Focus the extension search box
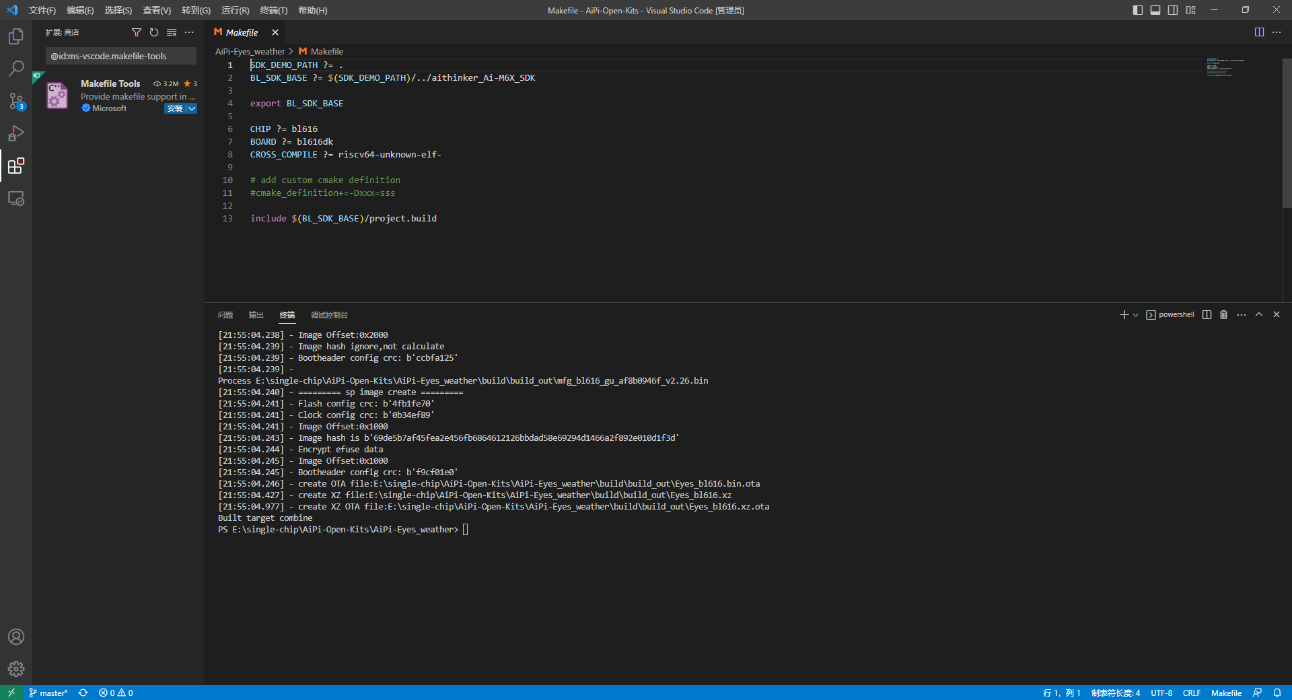The height and width of the screenshot is (700, 1292). click(x=121, y=56)
